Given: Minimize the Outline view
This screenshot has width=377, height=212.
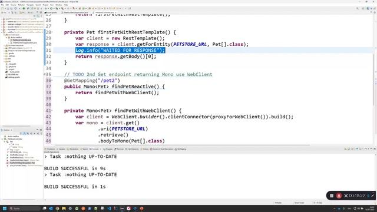Looking at the screenshot, I should coord(38,130).
